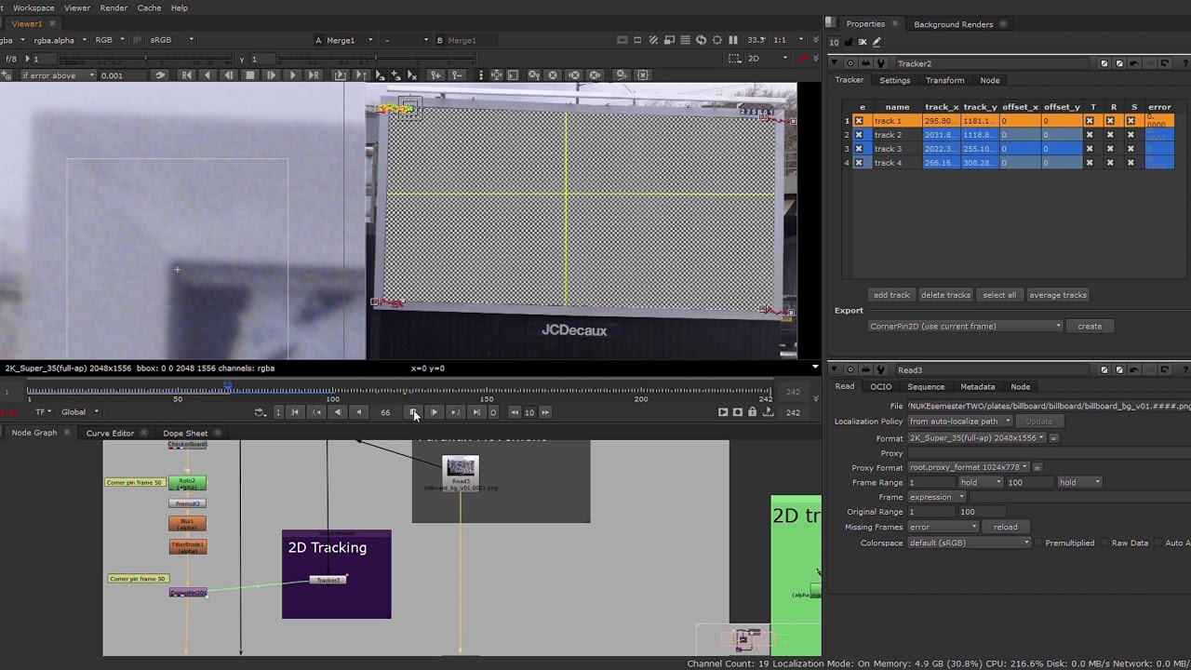The width and height of the screenshot is (1191, 670).
Task: Jump to previous keyframe in timeline controls
Action: click(x=316, y=412)
